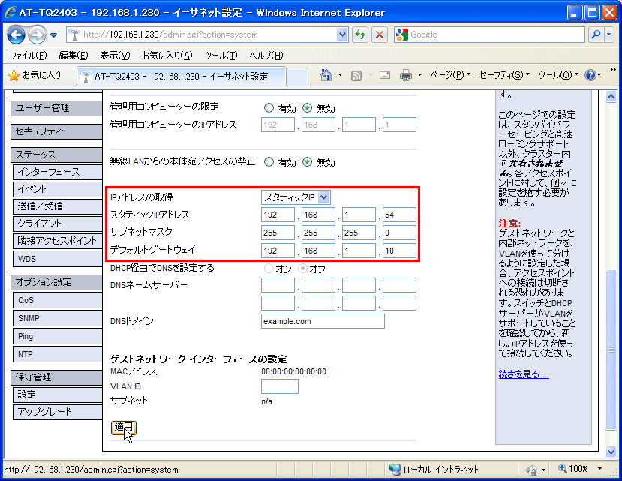Expand the command bar overflow chevron
The width and height of the screenshot is (622, 481).
(613, 70)
